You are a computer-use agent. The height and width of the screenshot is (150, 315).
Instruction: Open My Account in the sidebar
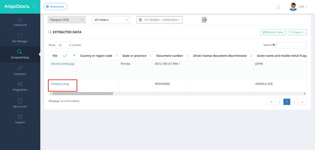20,103
